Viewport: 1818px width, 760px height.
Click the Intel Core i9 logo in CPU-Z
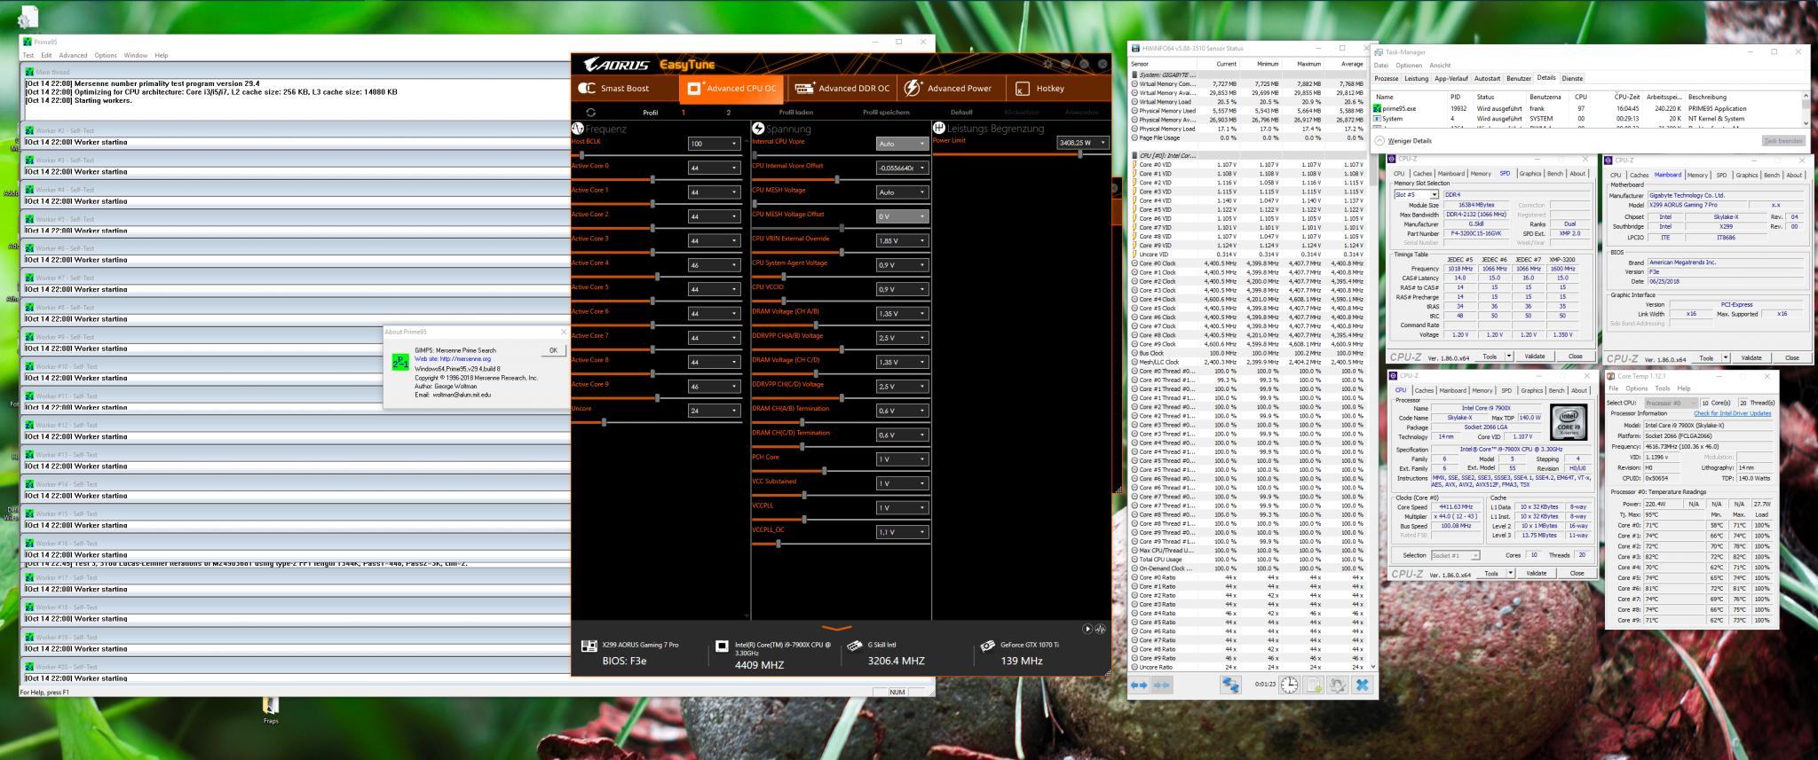[1569, 420]
